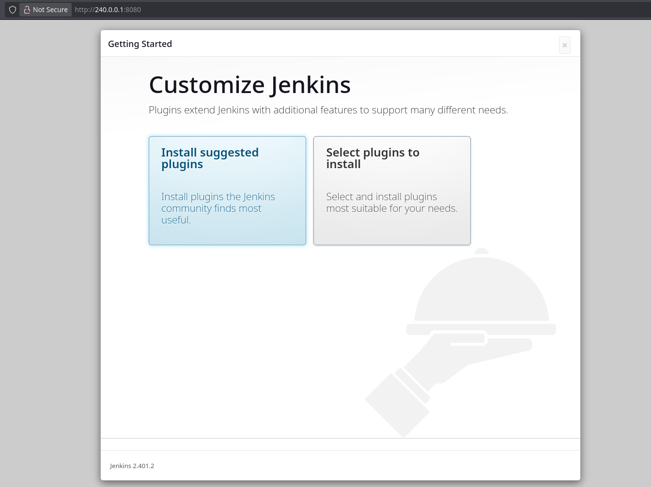The height and width of the screenshot is (487, 651).
Task: Click the shield tracking protection icon
Action: pyautogui.click(x=13, y=10)
